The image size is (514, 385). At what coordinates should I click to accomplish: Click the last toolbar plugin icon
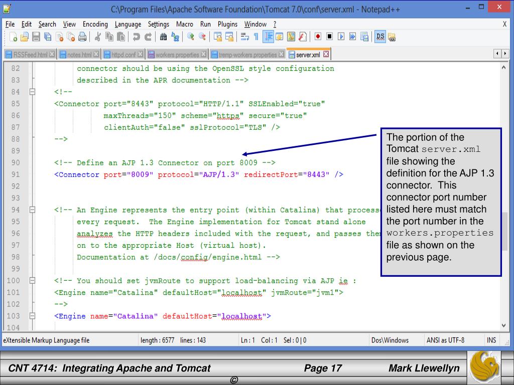[x=392, y=37]
